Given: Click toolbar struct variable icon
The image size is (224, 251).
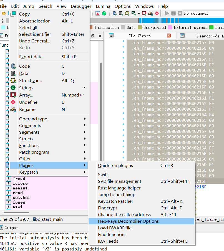Looking at the screenshot, I should tap(127, 13).
